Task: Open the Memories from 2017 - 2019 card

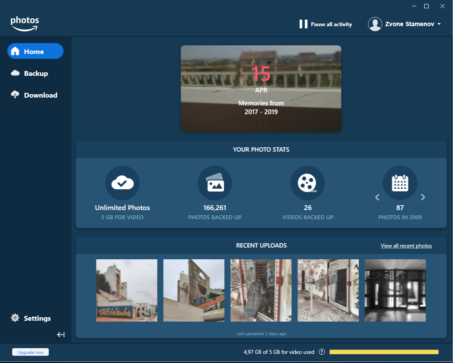Action: [x=261, y=88]
